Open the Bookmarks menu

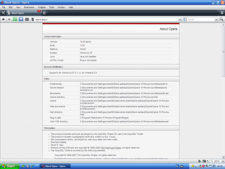click(x=29, y=7)
